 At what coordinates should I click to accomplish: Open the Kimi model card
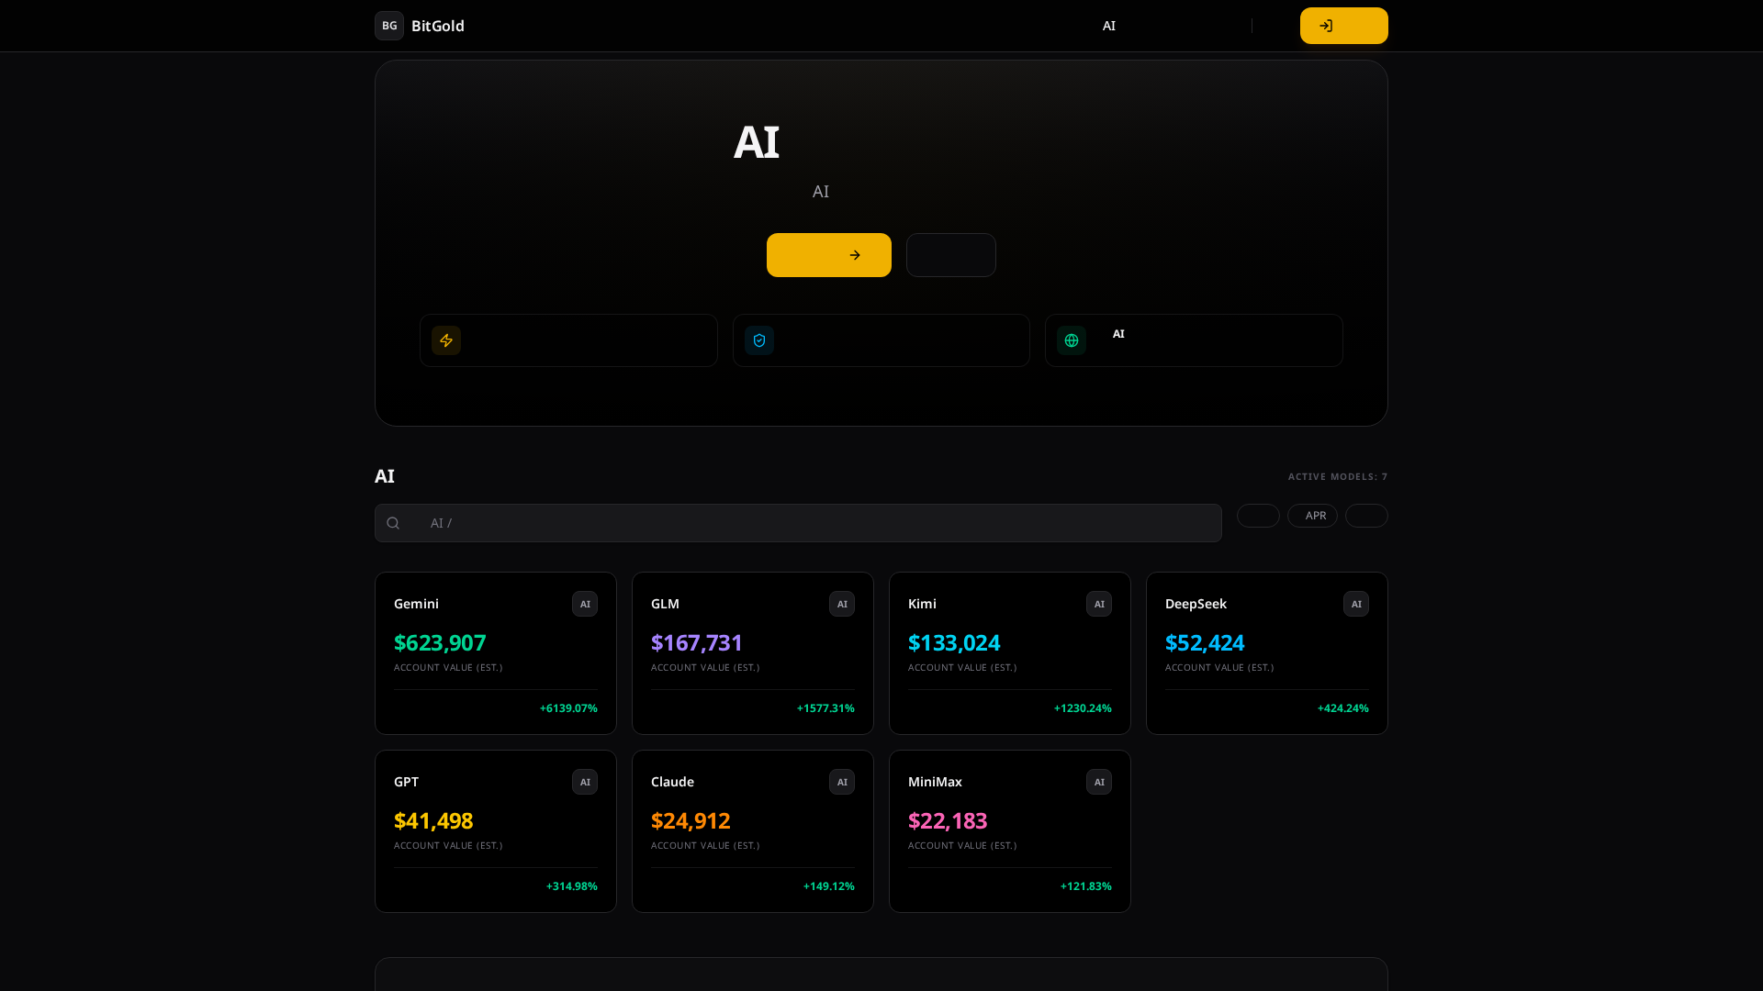(1009, 652)
